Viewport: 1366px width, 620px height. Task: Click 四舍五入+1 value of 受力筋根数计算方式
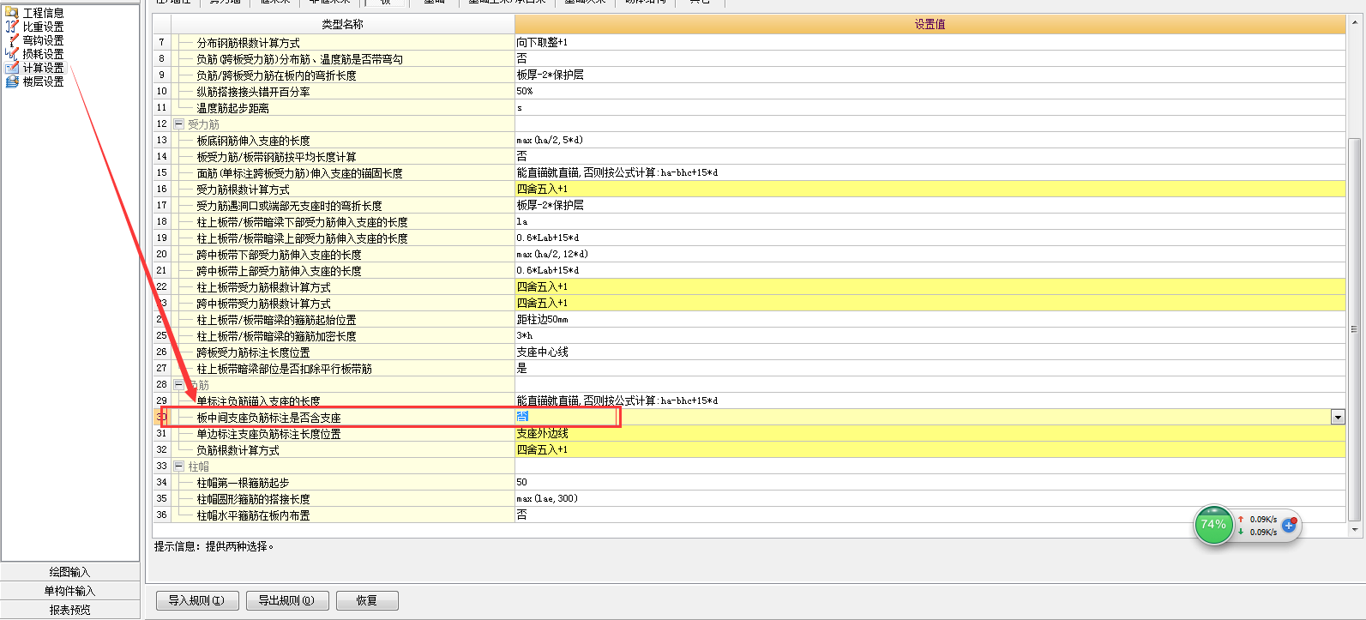click(x=542, y=189)
